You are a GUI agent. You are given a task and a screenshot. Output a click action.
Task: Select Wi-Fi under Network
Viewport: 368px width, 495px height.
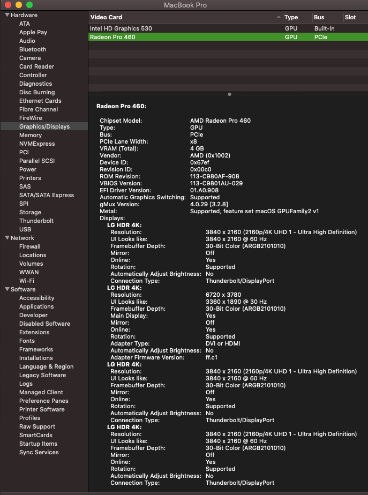tap(26, 281)
